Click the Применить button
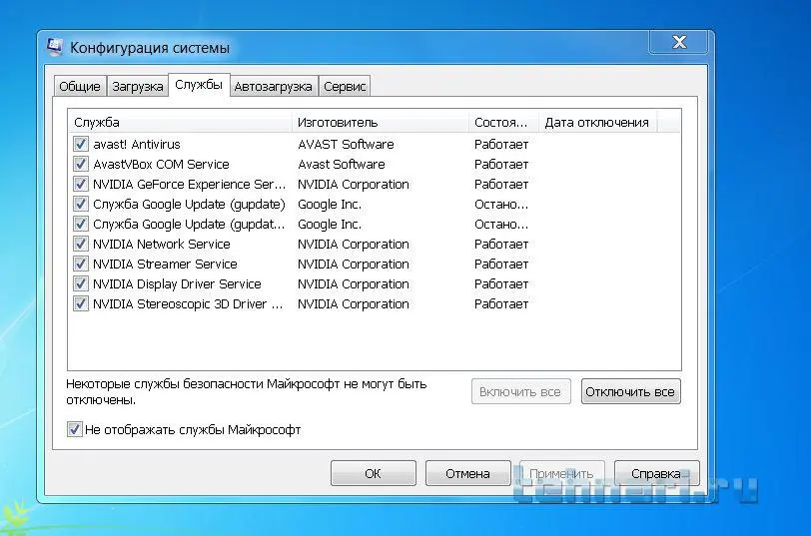 point(561,473)
